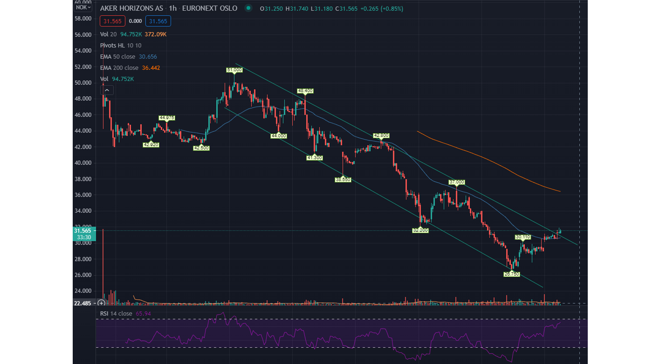Open the NOK currency dropdown
This screenshot has width=660, height=364.
click(83, 7)
